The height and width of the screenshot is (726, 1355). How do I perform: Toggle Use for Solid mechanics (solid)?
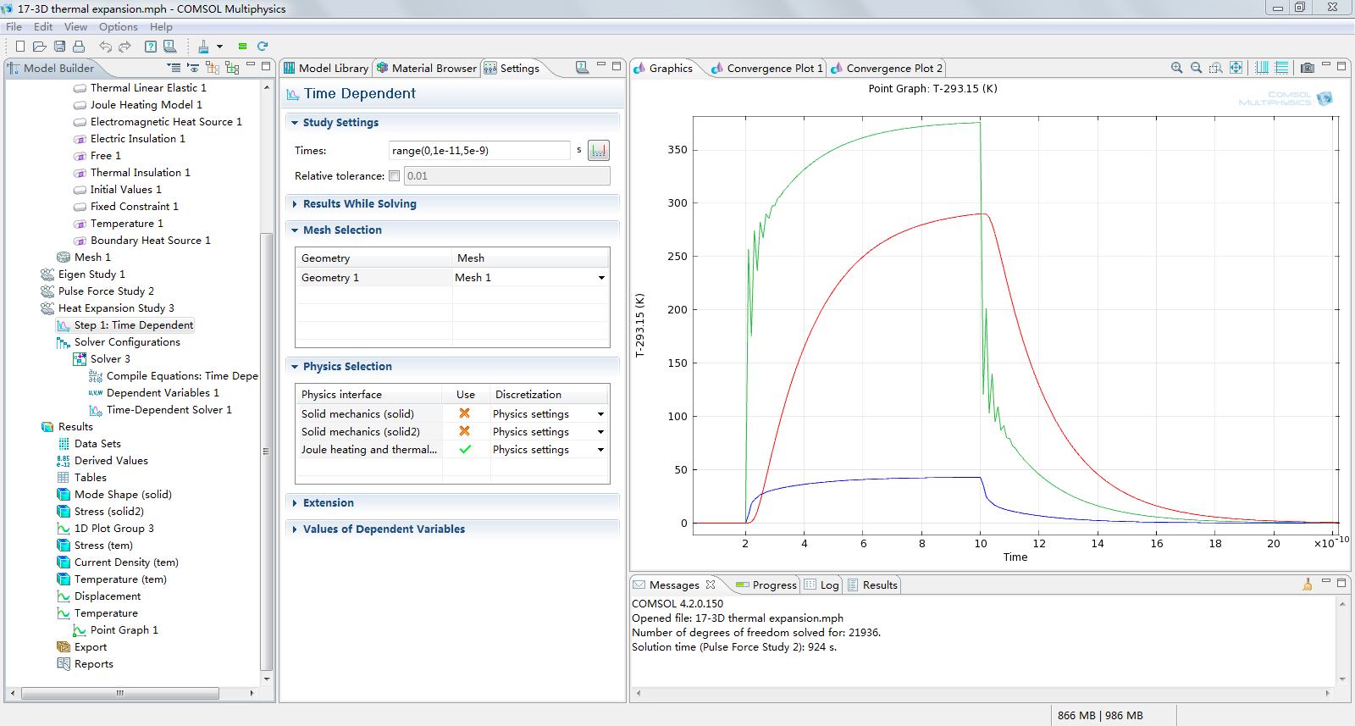coord(464,413)
